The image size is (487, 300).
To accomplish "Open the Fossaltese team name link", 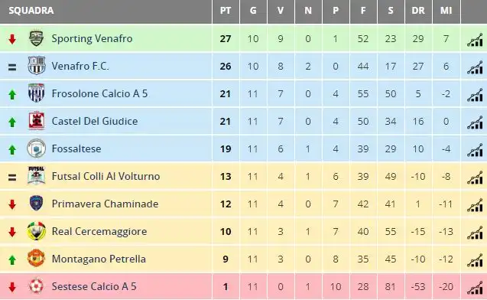I will [x=76, y=149].
